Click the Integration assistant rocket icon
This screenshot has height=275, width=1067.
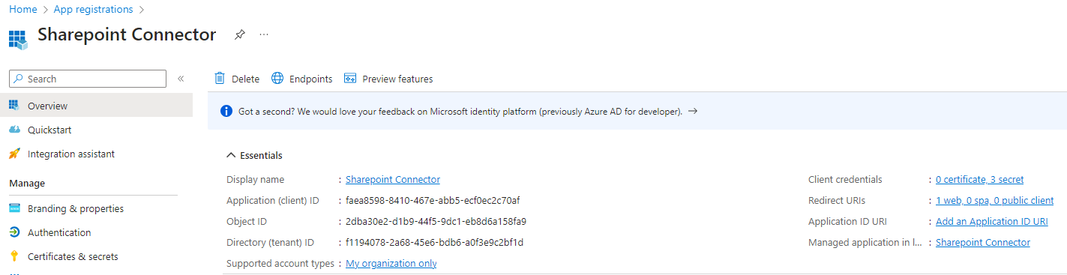[14, 154]
